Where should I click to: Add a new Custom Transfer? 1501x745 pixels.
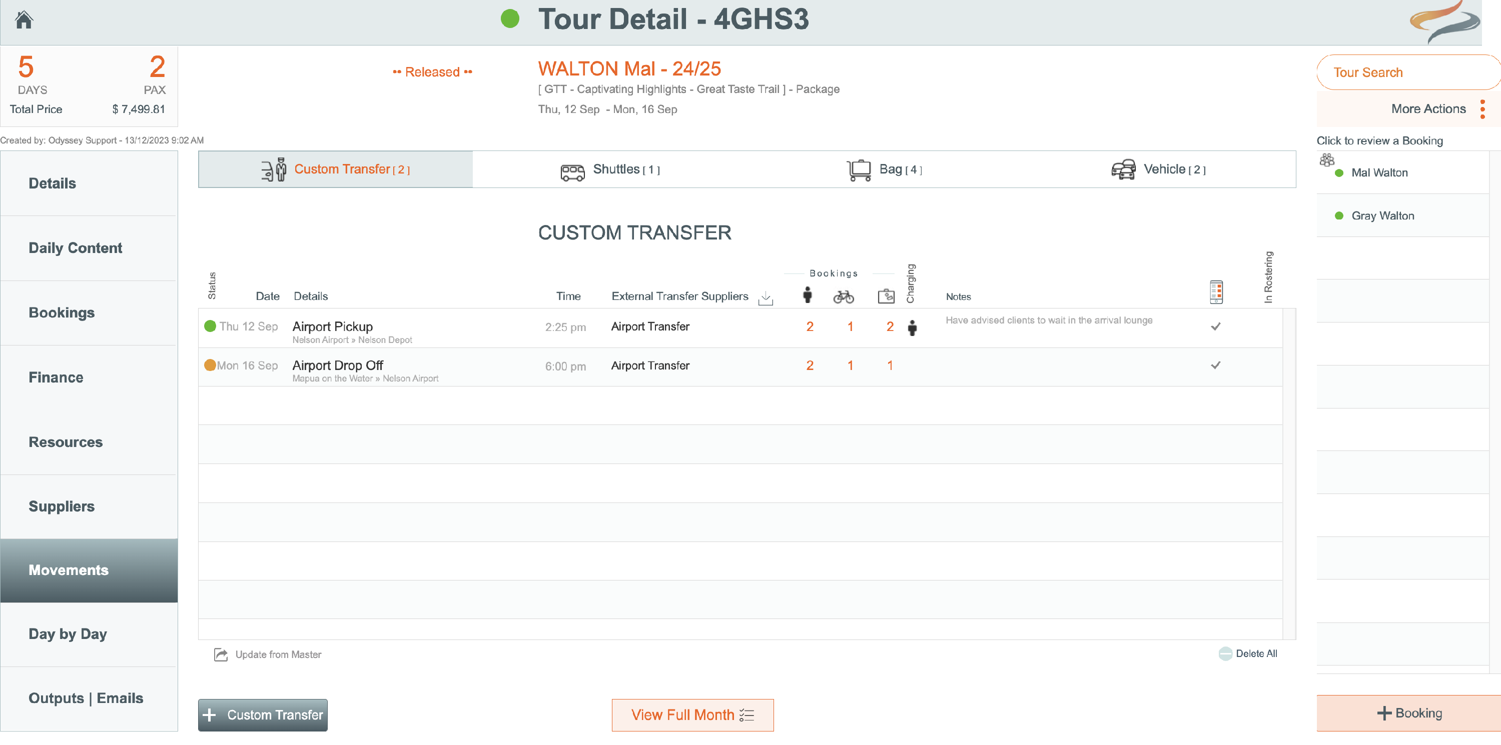(x=263, y=714)
